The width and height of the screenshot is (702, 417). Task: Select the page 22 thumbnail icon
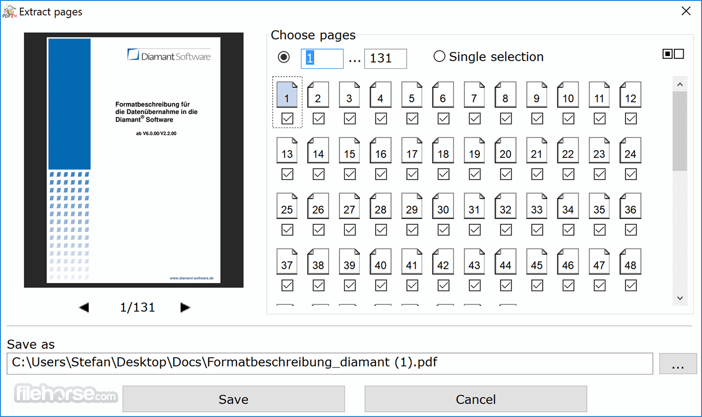pyautogui.click(x=568, y=150)
